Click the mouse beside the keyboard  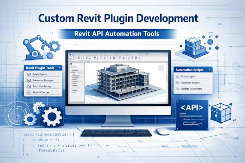point(162,131)
